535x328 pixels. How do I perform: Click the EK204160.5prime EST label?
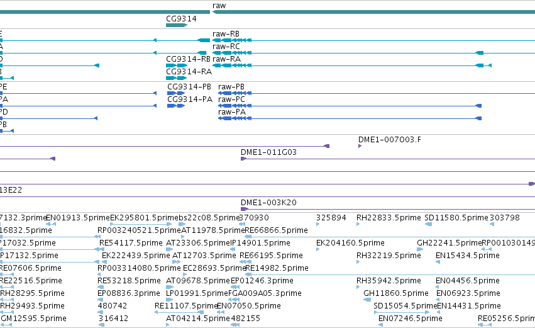click(x=350, y=243)
